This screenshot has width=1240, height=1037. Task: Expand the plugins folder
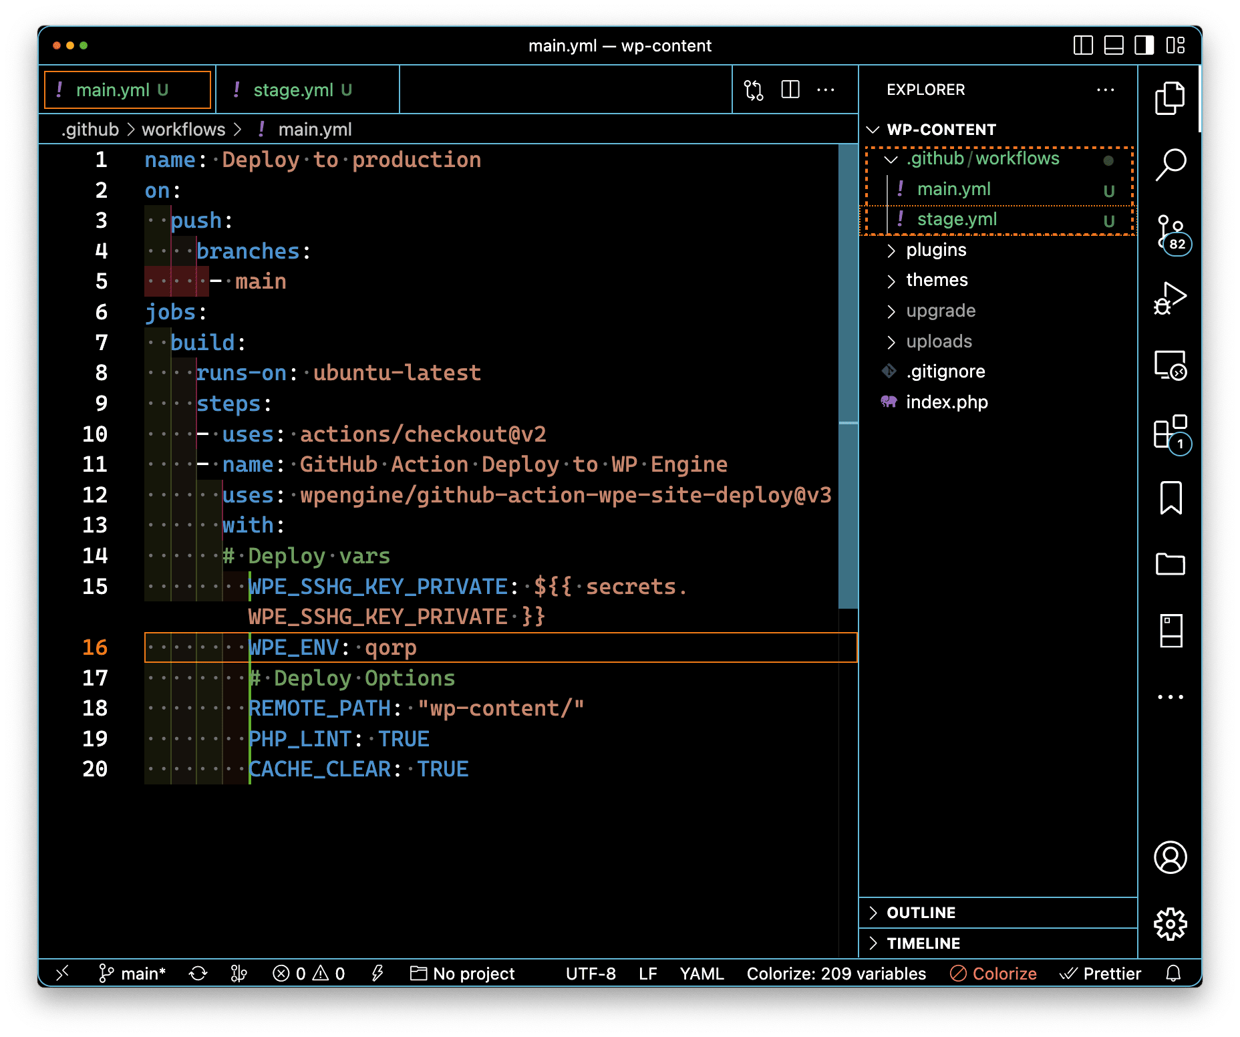[x=935, y=250]
